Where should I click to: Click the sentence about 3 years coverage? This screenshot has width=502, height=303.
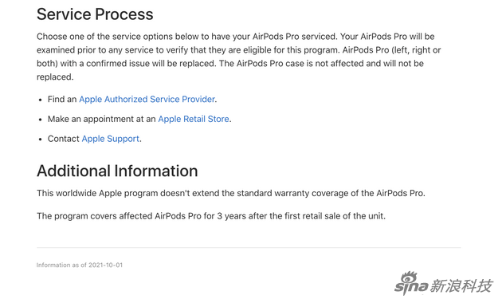[x=211, y=216]
